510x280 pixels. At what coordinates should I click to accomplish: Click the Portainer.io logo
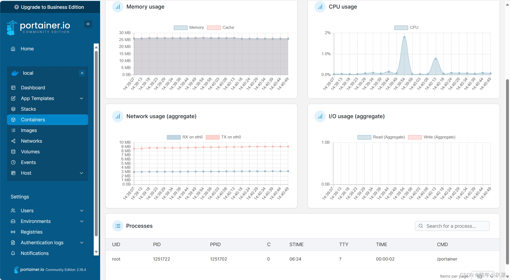[38, 27]
